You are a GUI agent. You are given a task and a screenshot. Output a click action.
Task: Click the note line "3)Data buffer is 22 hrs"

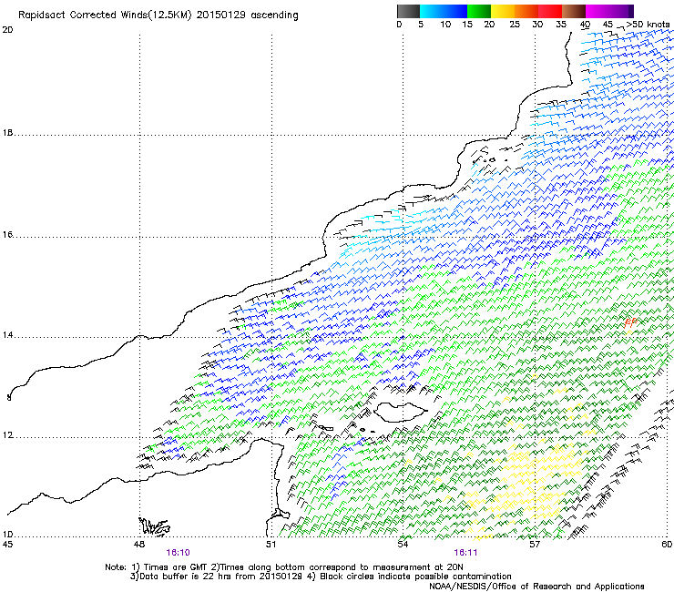pos(321,577)
